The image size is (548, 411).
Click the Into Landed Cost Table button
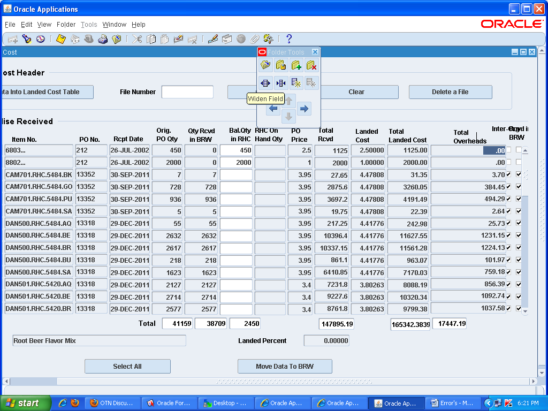48,92
